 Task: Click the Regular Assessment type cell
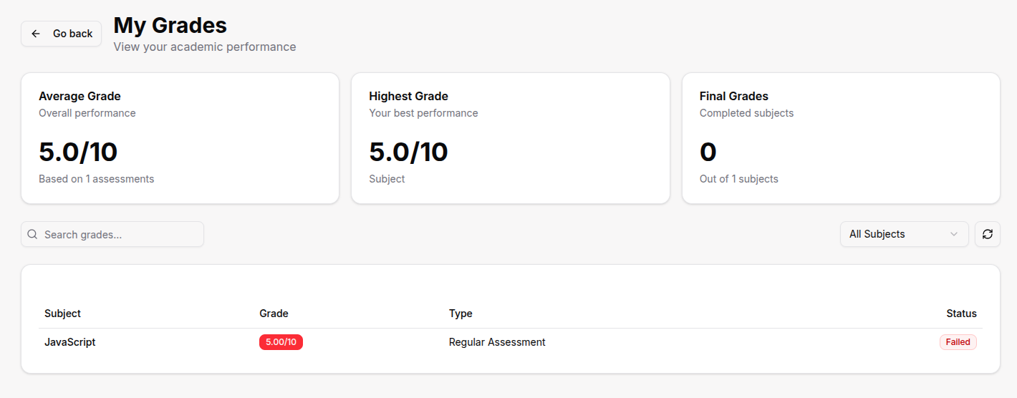[497, 342]
